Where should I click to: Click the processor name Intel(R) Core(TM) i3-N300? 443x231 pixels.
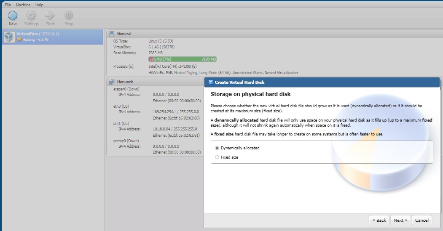tap(170, 66)
